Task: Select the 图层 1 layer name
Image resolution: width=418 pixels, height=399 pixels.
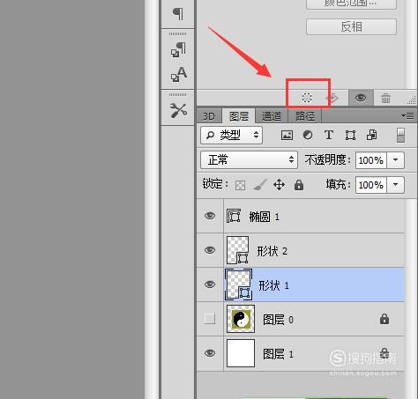Action: 278,354
